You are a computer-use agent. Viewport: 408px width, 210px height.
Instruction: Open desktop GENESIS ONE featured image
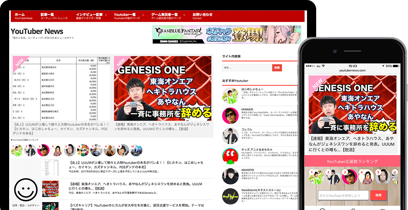(x=162, y=88)
